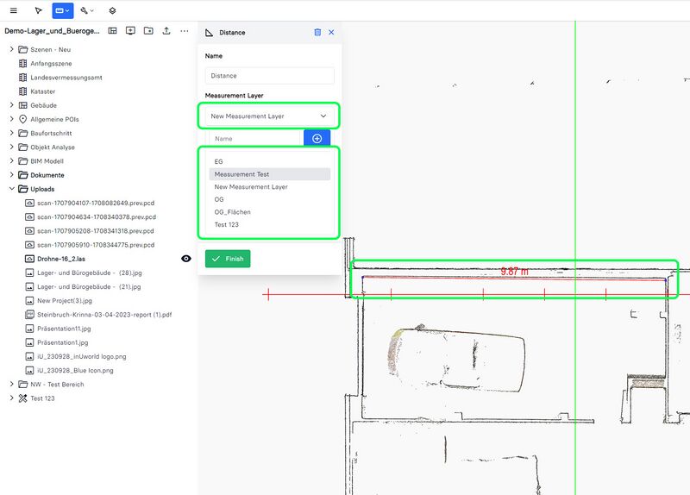
Task: Close the Distance panel
Action: click(331, 32)
